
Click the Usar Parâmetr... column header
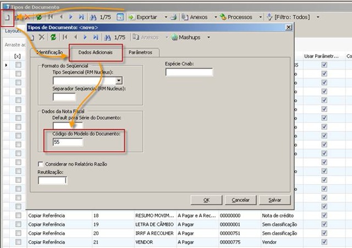(321, 56)
